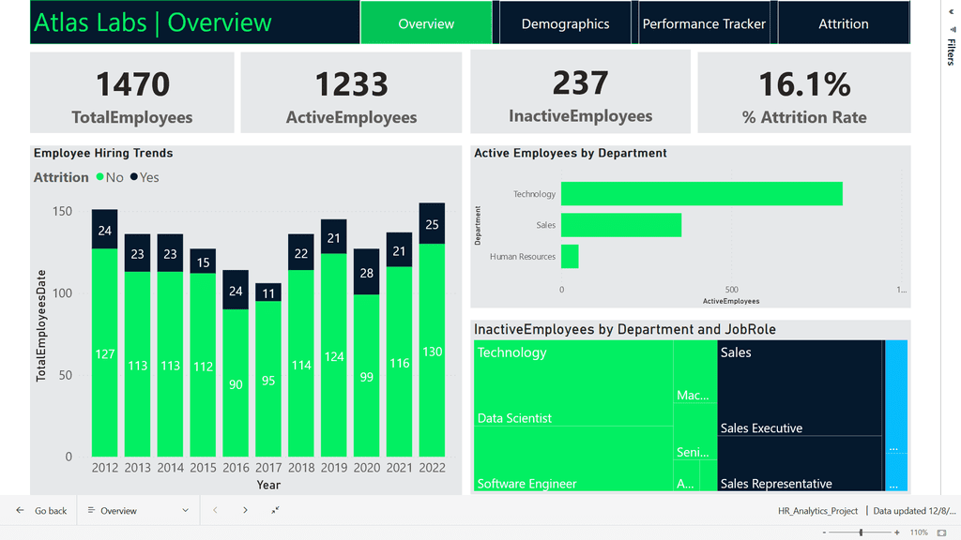961x540 pixels.
Task: Click the HR_Analytics_Project file name
Action: (817, 511)
